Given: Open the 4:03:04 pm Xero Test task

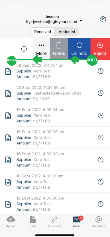Looking at the screenshot, I should point(55,115).
